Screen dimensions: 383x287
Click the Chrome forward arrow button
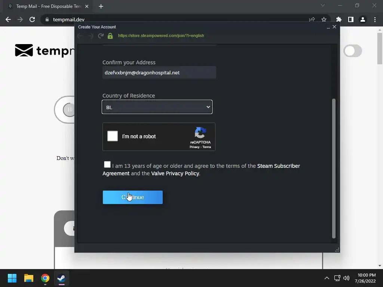point(20,19)
